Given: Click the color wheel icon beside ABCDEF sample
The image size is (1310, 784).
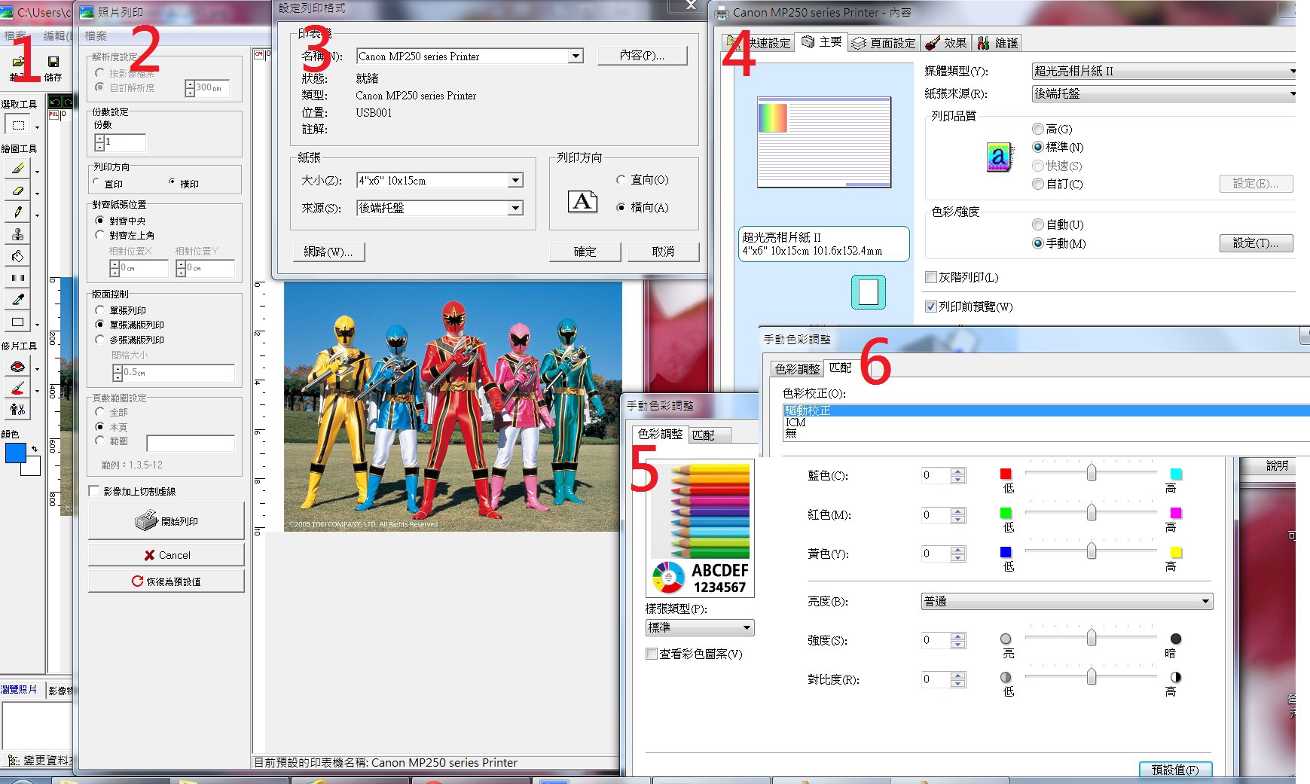Looking at the screenshot, I should pos(667,578).
